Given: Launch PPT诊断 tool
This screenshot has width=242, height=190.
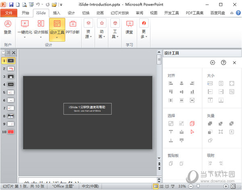Looking at the screenshot, I should (x=73, y=27).
